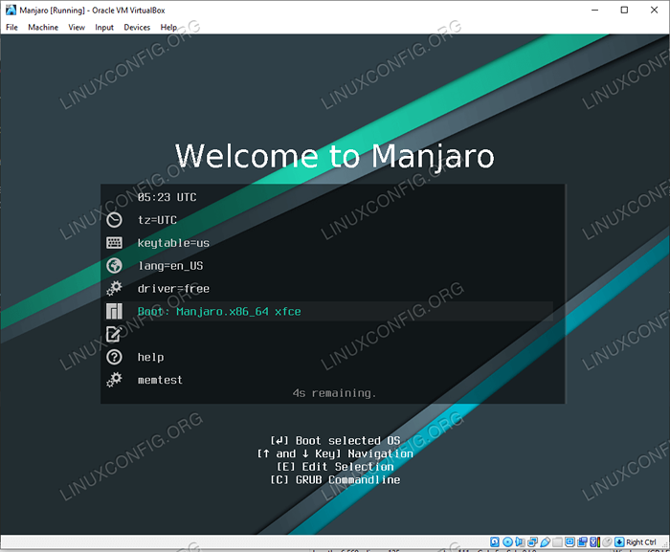Minimize the VirtualBox window
This screenshot has height=552, width=670.
coord(594,10)
